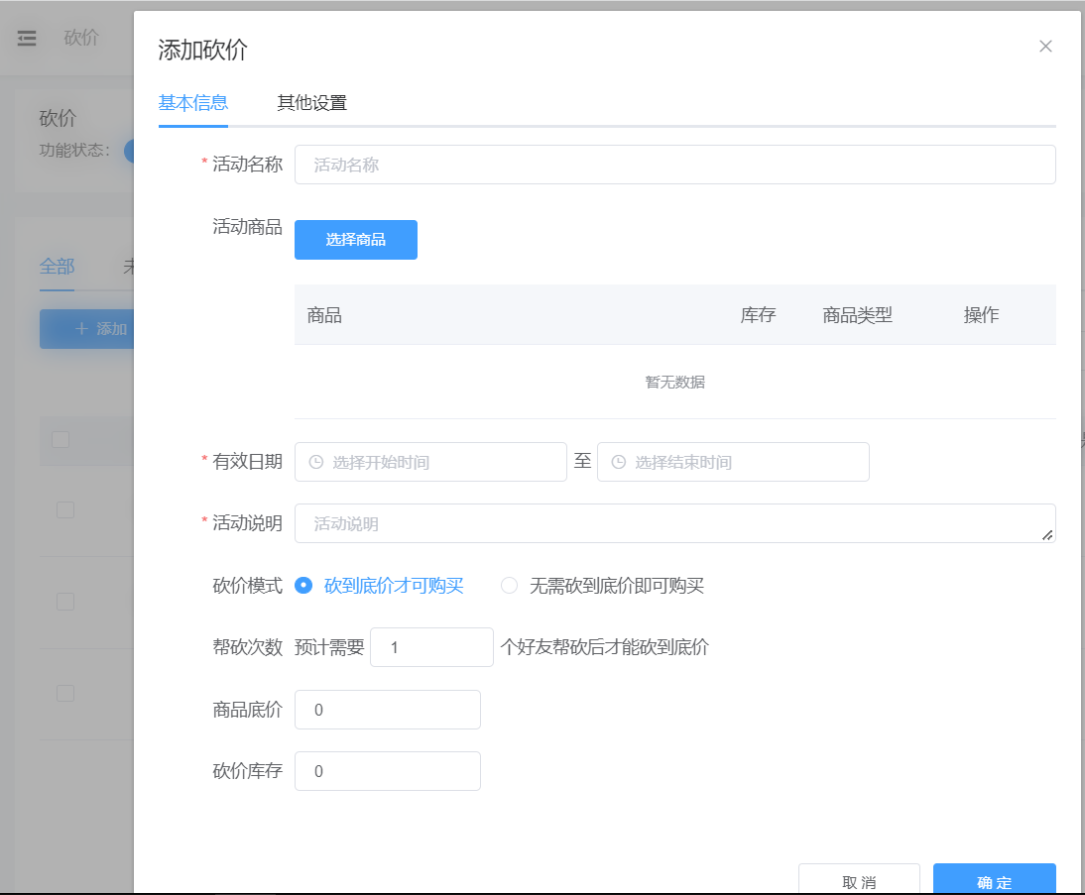This screenshot has height=895, width=1085.
Task: Click the 选择商品 button
Action: pos(356,240)
